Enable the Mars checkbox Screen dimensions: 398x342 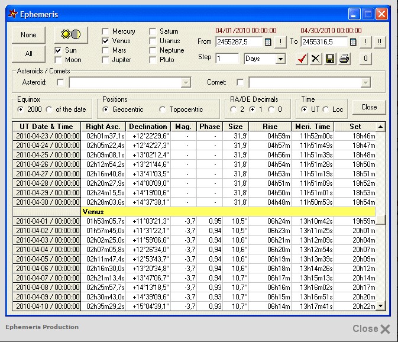(105, 50)
